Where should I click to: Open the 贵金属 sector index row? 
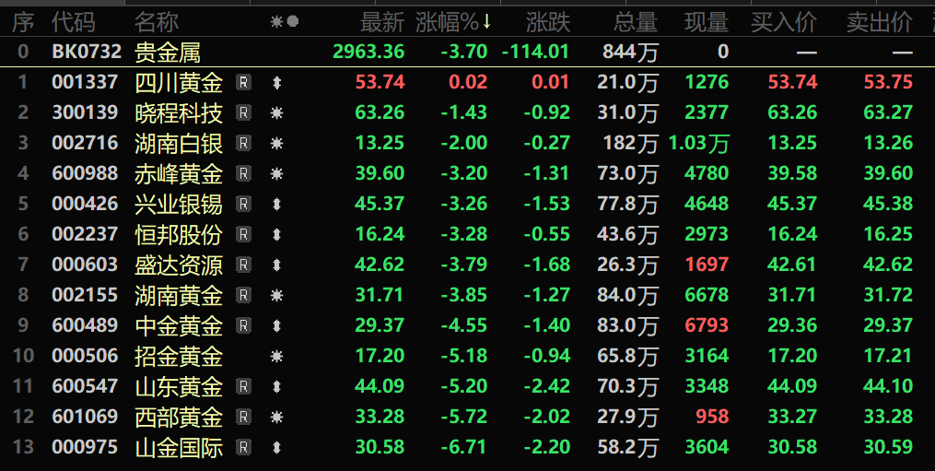[167, 53]
